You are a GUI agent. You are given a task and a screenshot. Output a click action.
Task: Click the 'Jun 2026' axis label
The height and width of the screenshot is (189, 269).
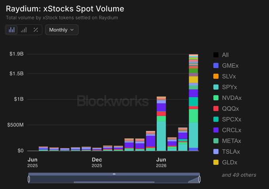161,162
